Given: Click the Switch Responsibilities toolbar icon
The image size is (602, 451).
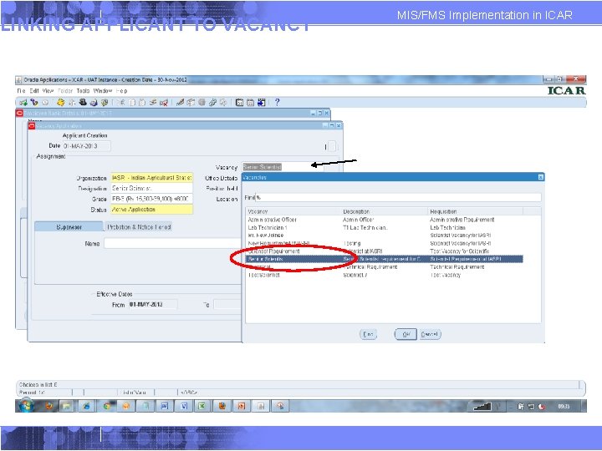Looking at the screenshot, I should (83, 103).
